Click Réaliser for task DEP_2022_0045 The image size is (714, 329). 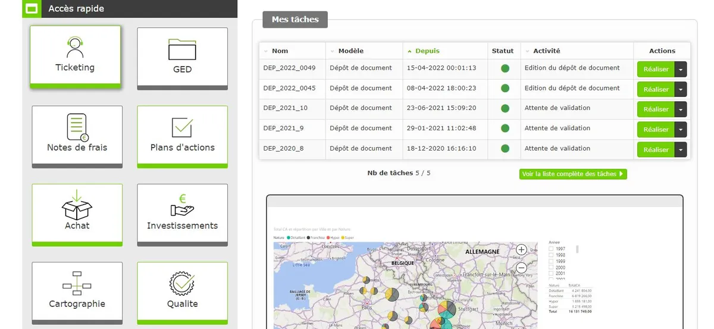tap(656, 89)
